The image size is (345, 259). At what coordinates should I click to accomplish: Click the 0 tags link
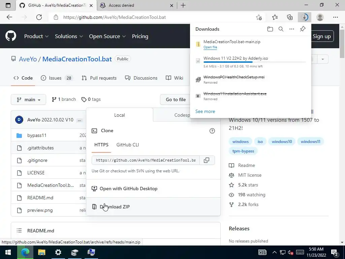[x=91, y=99]
